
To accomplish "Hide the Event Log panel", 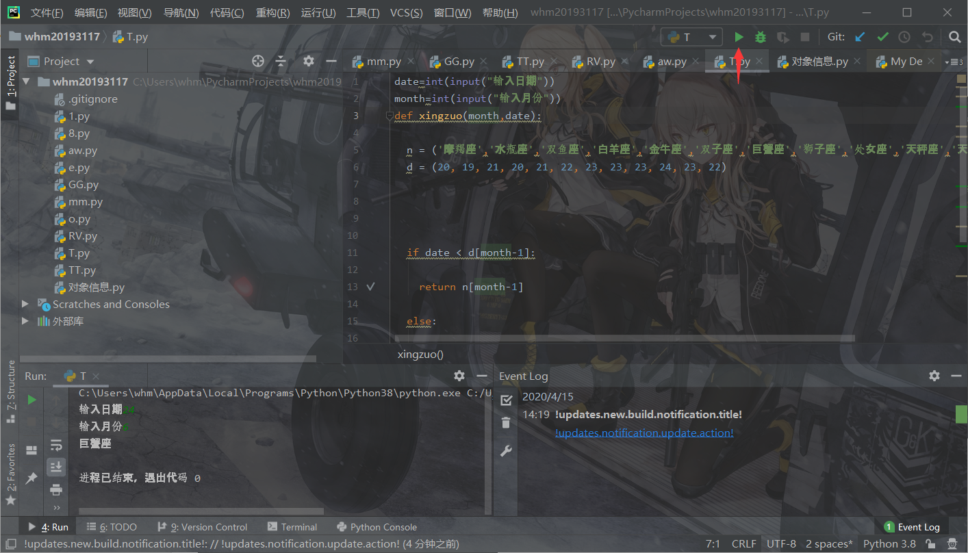I will tap(956, 376).
